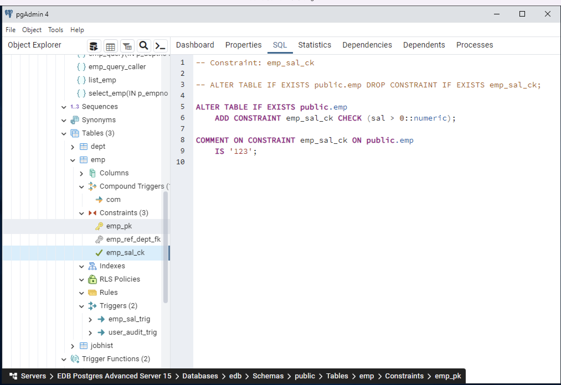Launch the PSQL Tool terminal icon

(x=160, y=46)
